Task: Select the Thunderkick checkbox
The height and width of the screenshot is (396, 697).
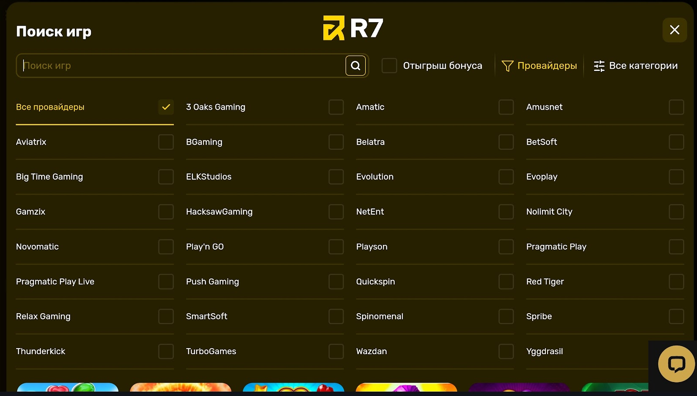Action: 166,351
